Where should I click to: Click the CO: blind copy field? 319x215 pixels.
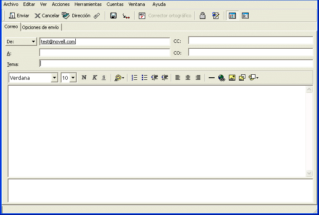pyautogui.click(x=250, y=52)
